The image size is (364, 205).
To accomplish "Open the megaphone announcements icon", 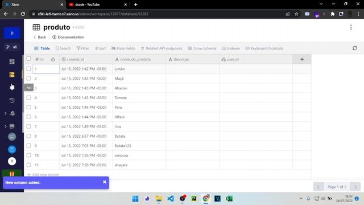I will (x=12, y=137).
